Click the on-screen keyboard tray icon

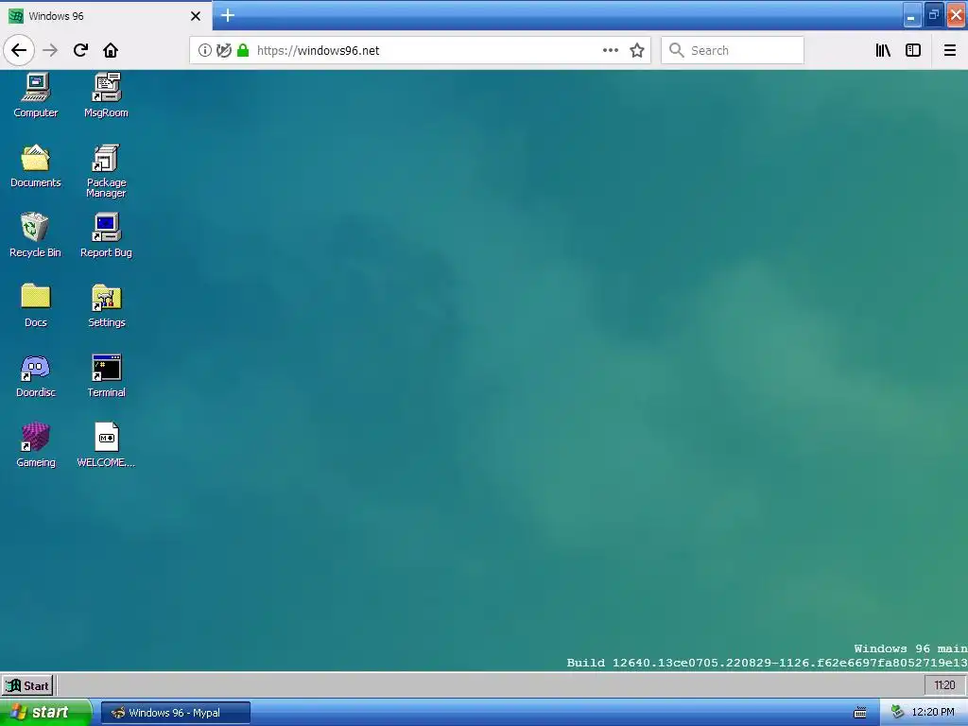860,713
